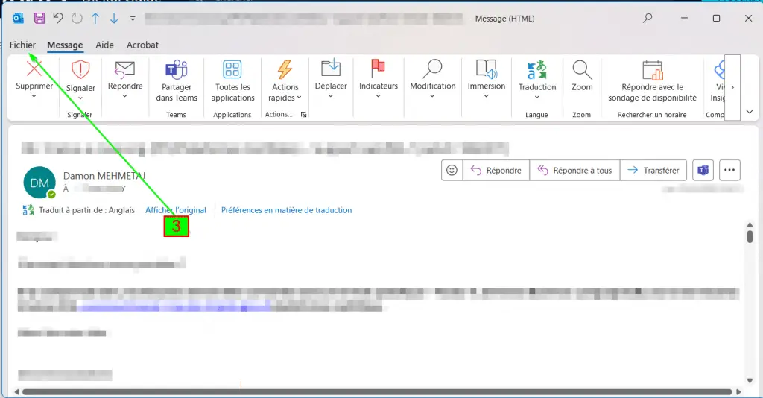Click Répondre à tous button

coord(574,170)
